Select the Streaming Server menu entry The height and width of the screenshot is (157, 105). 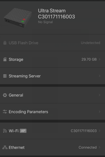53,76
